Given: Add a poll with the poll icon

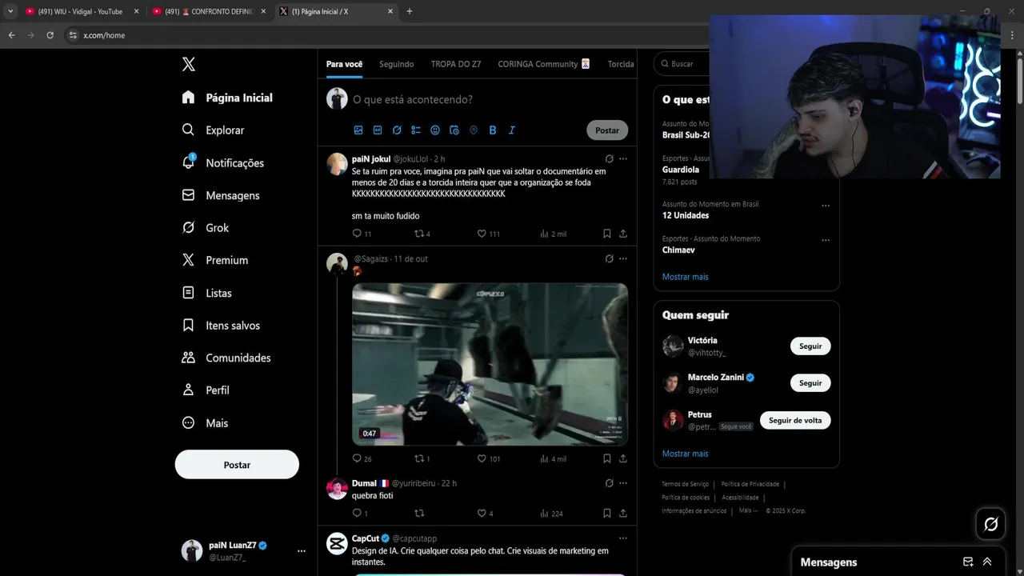Looking at the screenshot, I should tap(416, 130).
